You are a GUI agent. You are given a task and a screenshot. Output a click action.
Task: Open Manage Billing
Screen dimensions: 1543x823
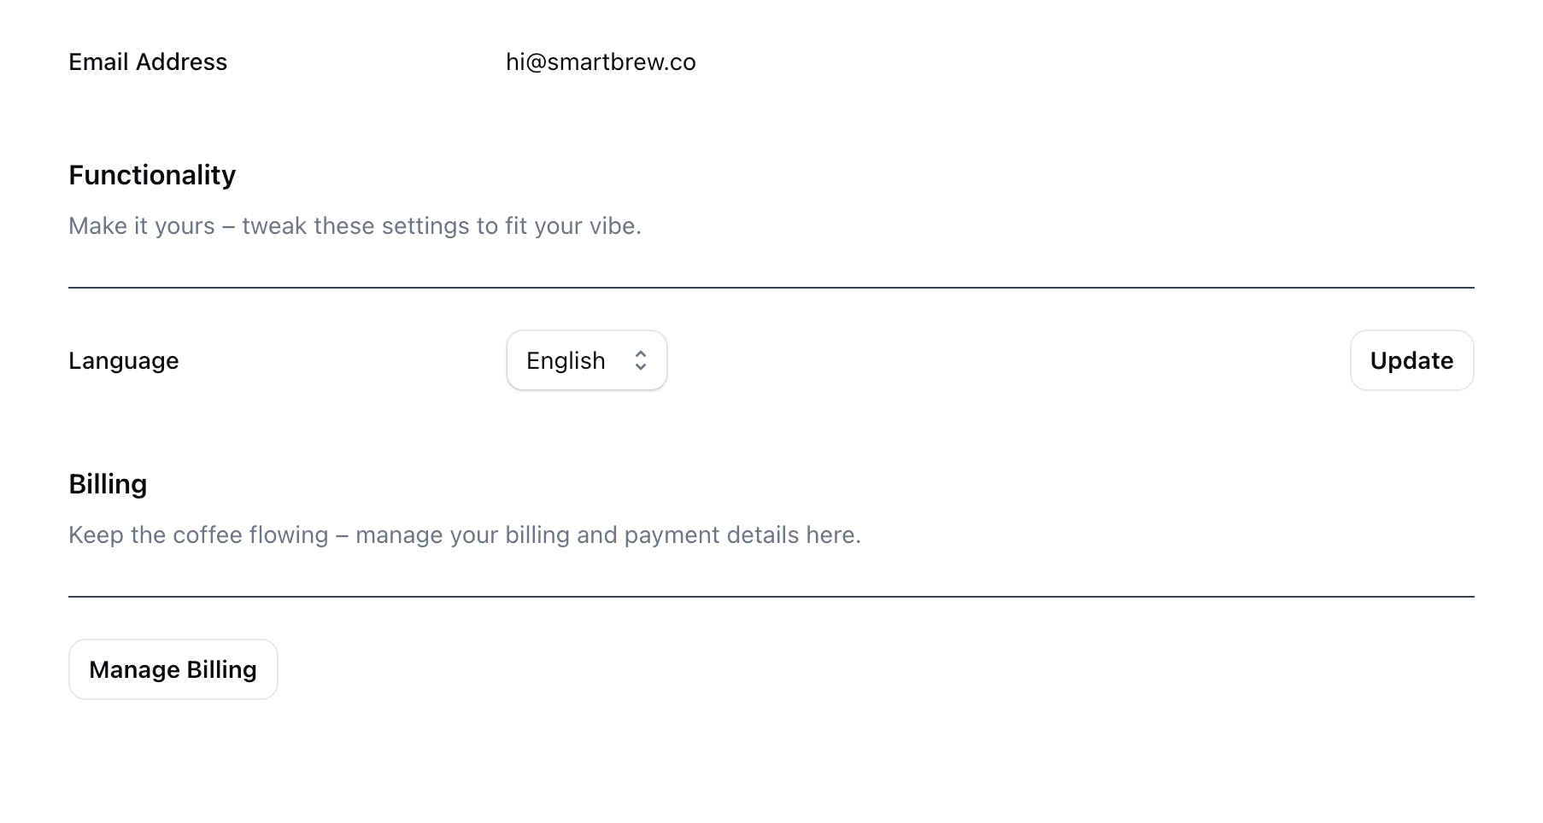[173, 669]
